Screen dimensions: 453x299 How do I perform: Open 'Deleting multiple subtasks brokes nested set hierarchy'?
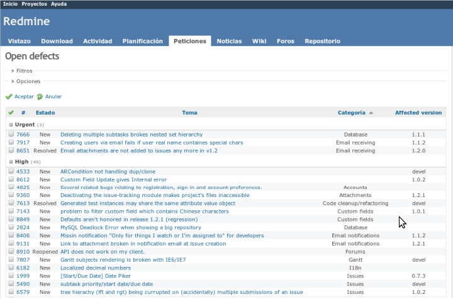coord(131,135)
